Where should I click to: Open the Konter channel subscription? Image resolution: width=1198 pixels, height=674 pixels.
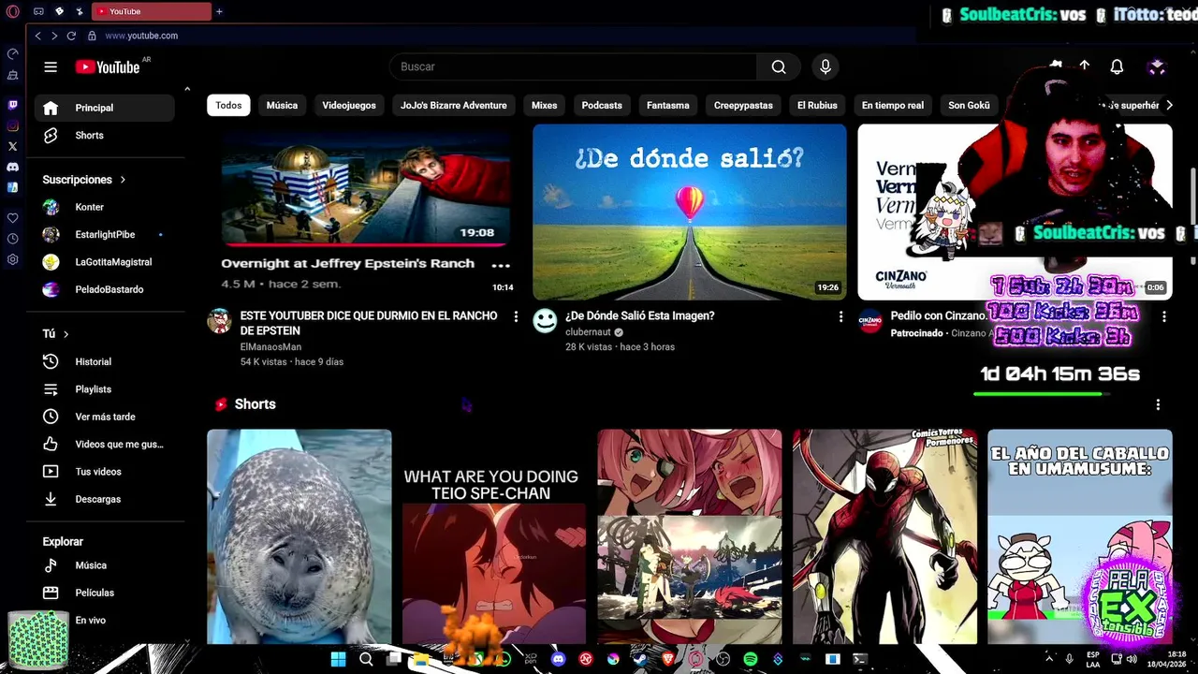coord(105,207)
